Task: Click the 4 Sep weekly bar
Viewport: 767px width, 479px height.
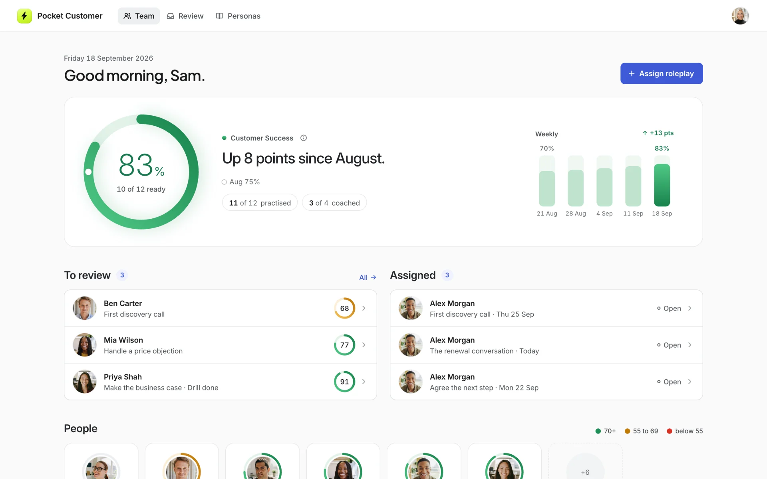Action: [604, 181]
